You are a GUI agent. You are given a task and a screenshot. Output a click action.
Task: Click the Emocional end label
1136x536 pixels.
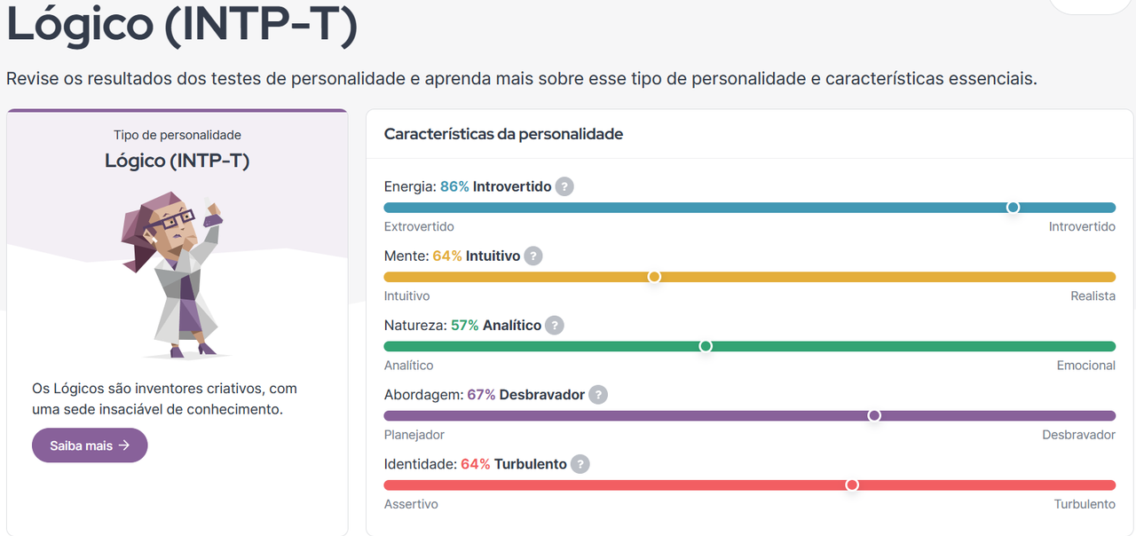point(1085,366)
